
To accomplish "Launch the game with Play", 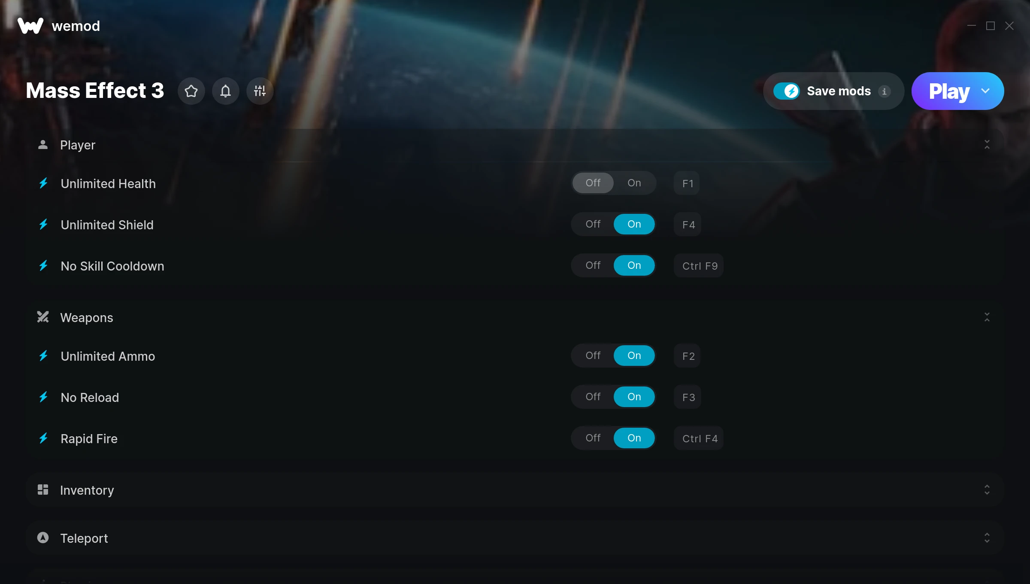I will click(x=948, y=91).
